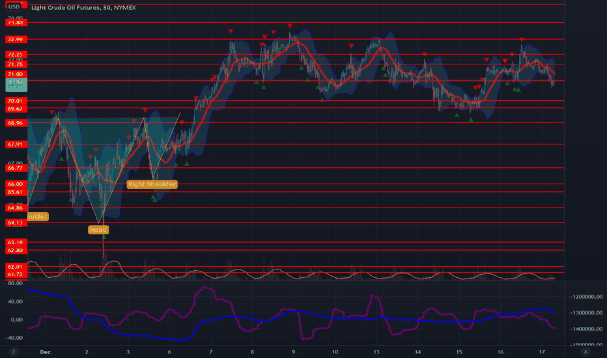The width and height of the screenshot is (607, 358).
Task: Click the 64.86 price level label
Action: [16, 208]
